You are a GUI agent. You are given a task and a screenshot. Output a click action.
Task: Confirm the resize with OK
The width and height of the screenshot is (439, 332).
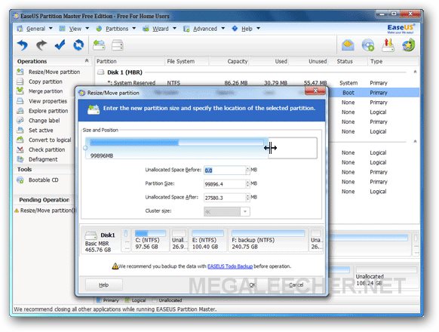point(252,285)
